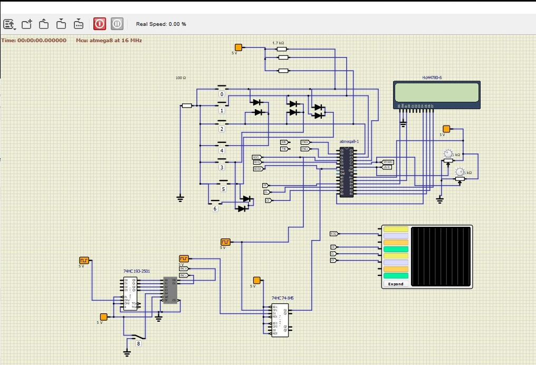Screen dimensions: 536x365
Task: Click the Real Speed: 0.00 % label
Action: coord(161,24)
